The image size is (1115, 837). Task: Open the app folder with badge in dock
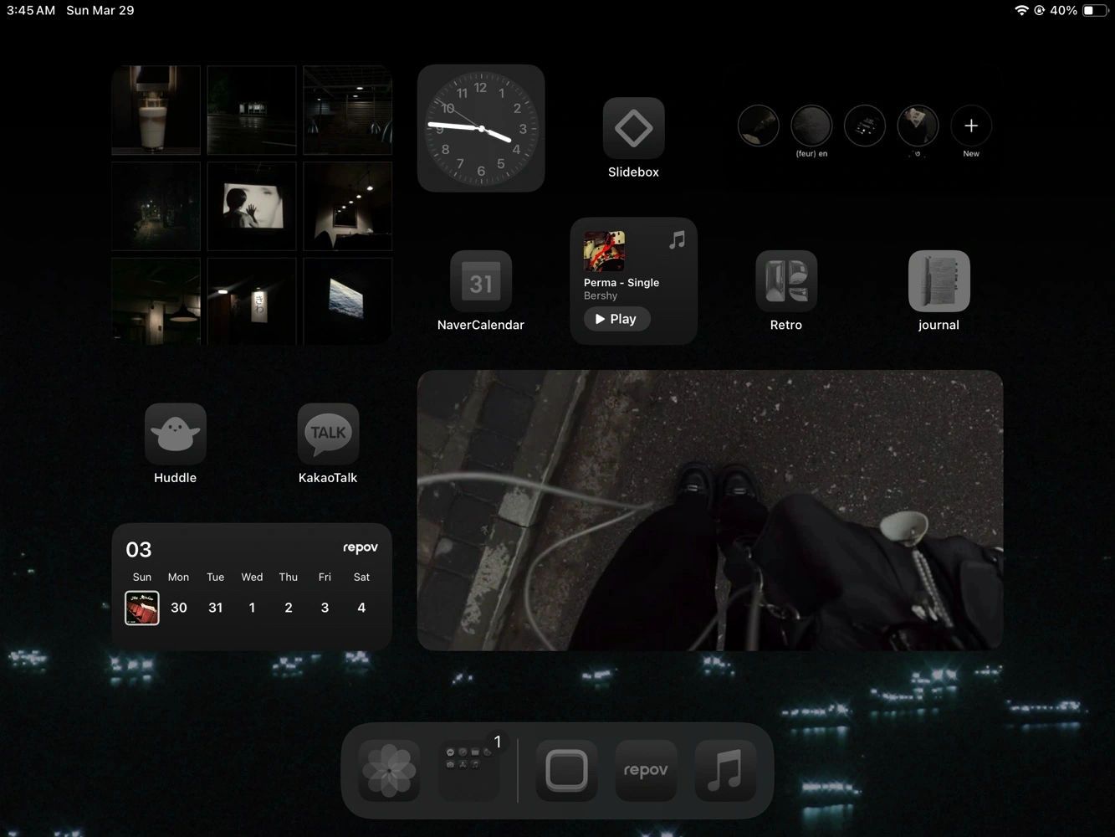[469, 770]
